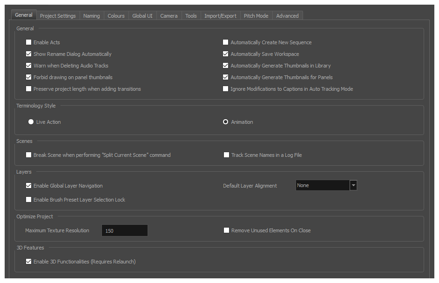Uncheck Automatically Generate Thumbnails for Panels
This screenshot has width=439, height=283.
point(225,77)
